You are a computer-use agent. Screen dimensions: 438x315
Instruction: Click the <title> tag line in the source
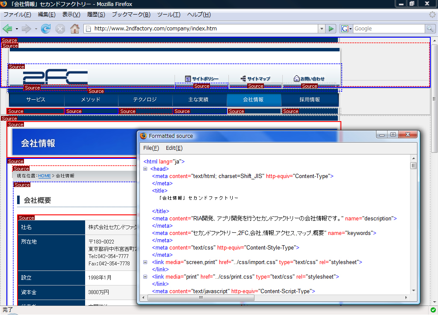tap(160, 190)
